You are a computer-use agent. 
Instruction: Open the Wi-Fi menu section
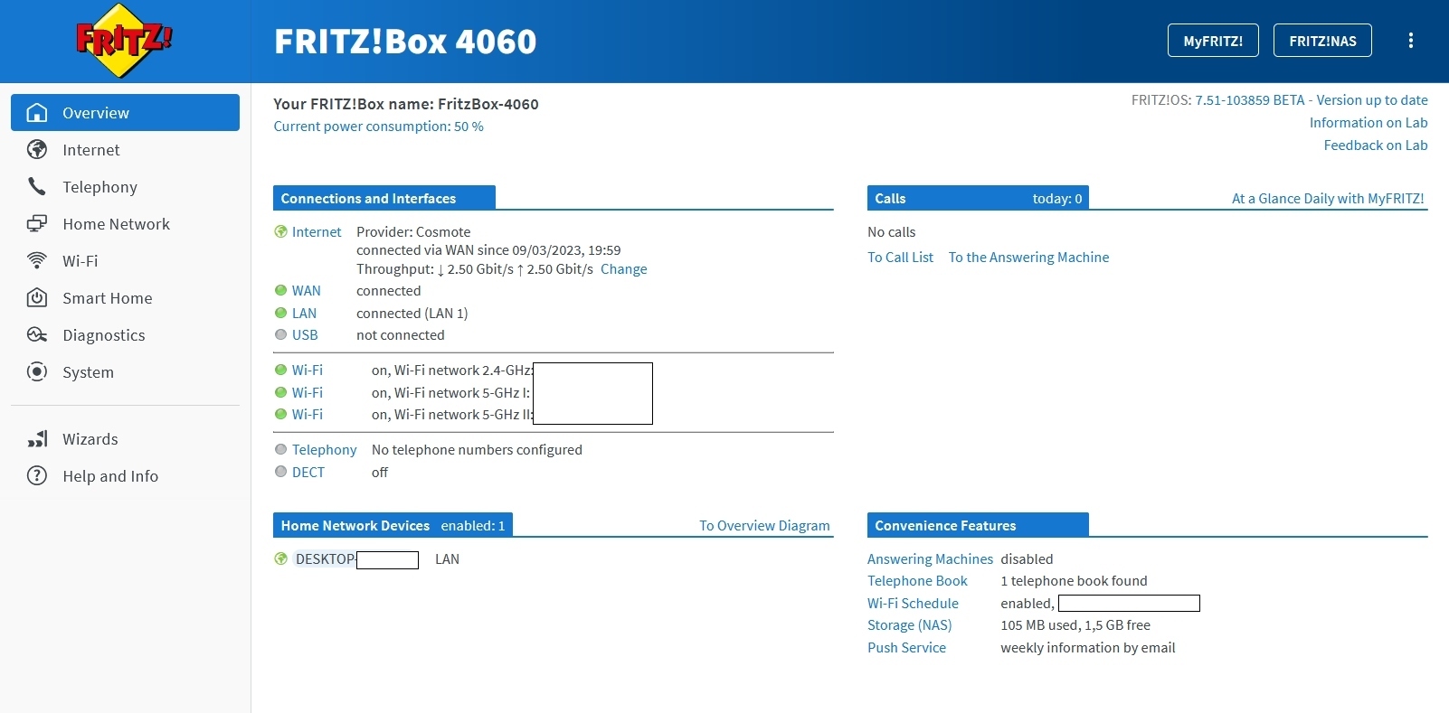[x=125, y=261]
